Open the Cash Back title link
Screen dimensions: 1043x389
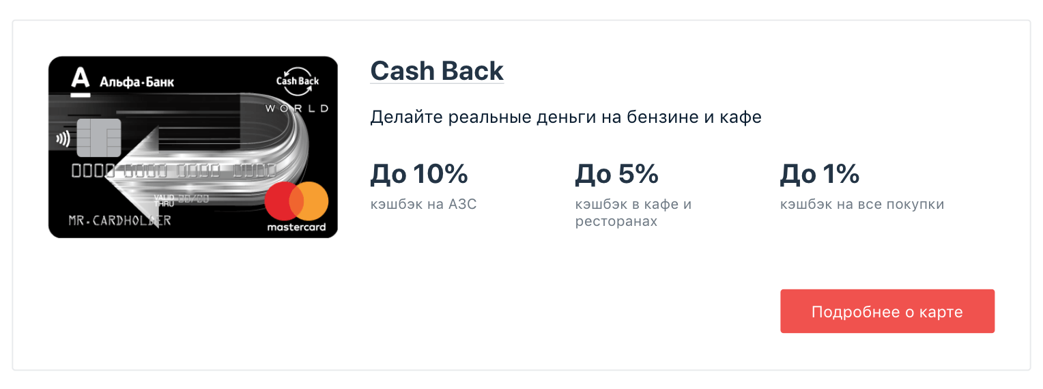tap(437, 71)
